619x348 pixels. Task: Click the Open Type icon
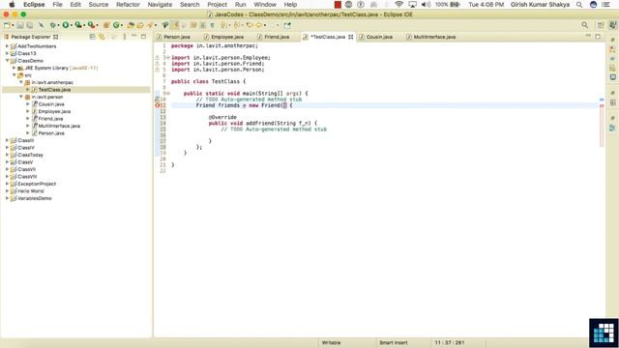pos(131,25)
